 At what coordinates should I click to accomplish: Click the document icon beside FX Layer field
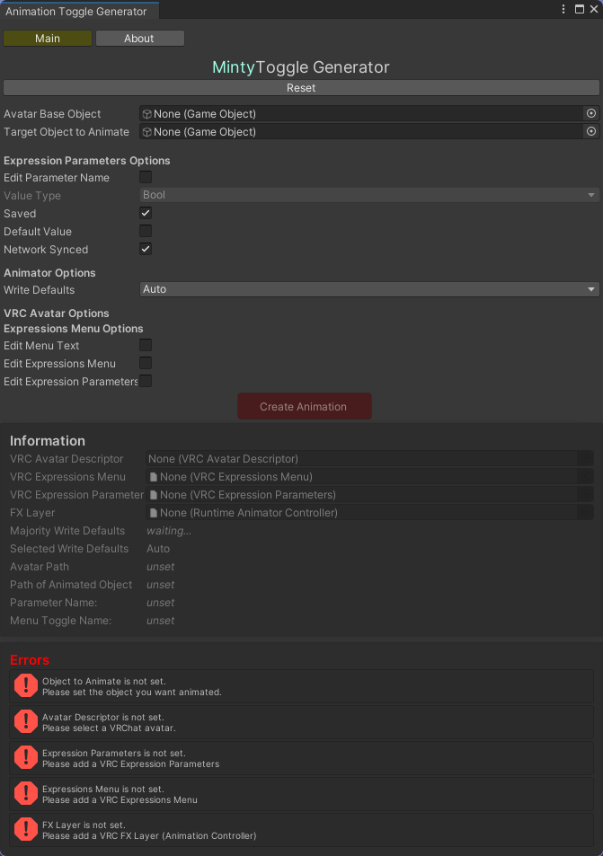(x=154, y=512)
